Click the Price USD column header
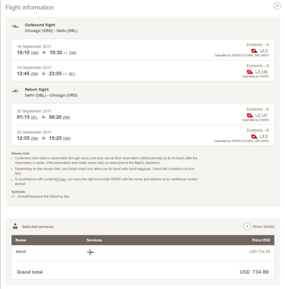285x289 pixels. pyautogui.click(x=261, y=240)
